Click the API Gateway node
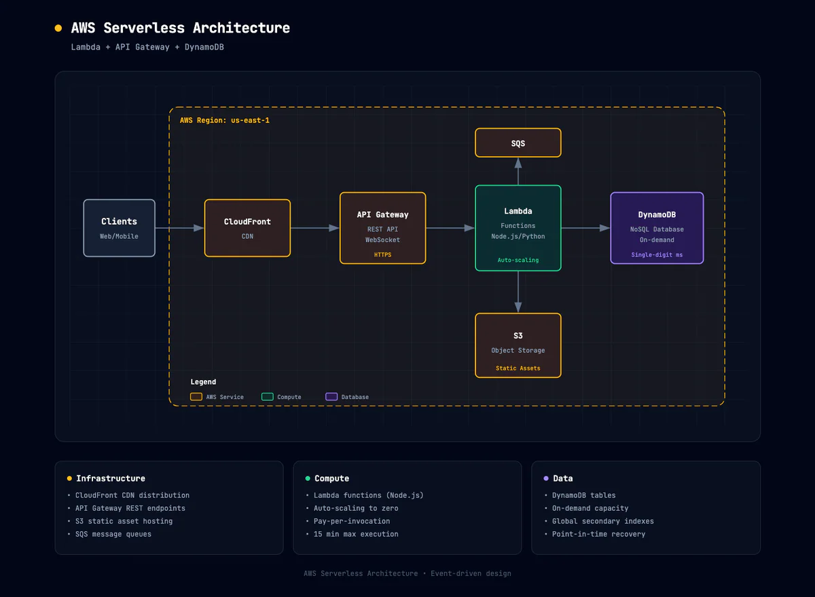The height and width of the screenshot is (597, 815). pos(382,227)
